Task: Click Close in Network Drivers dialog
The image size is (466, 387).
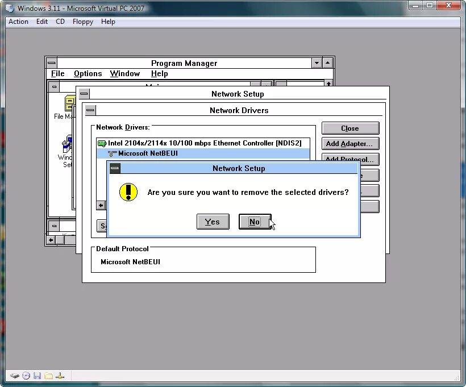Action: pos(351,128)
